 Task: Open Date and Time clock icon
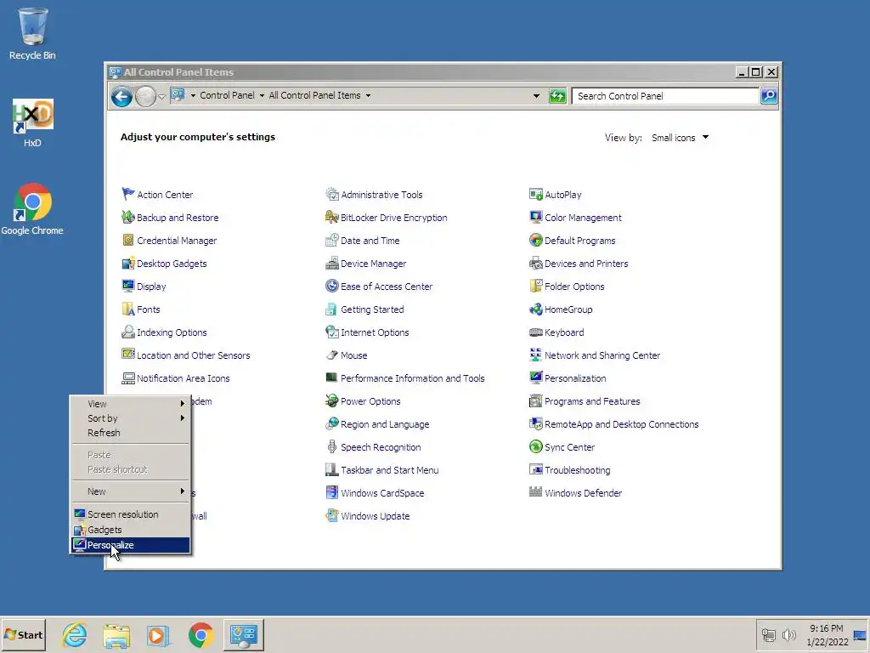[332, 240]
